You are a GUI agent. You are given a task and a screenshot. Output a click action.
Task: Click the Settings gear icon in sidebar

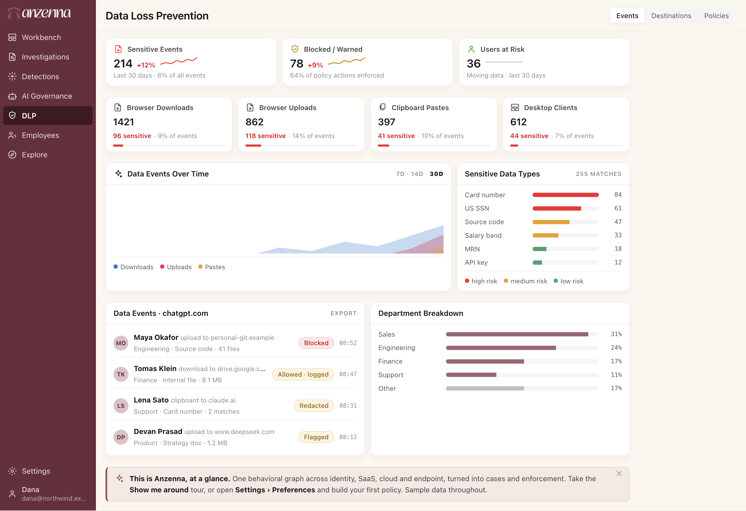click(12, 471)
